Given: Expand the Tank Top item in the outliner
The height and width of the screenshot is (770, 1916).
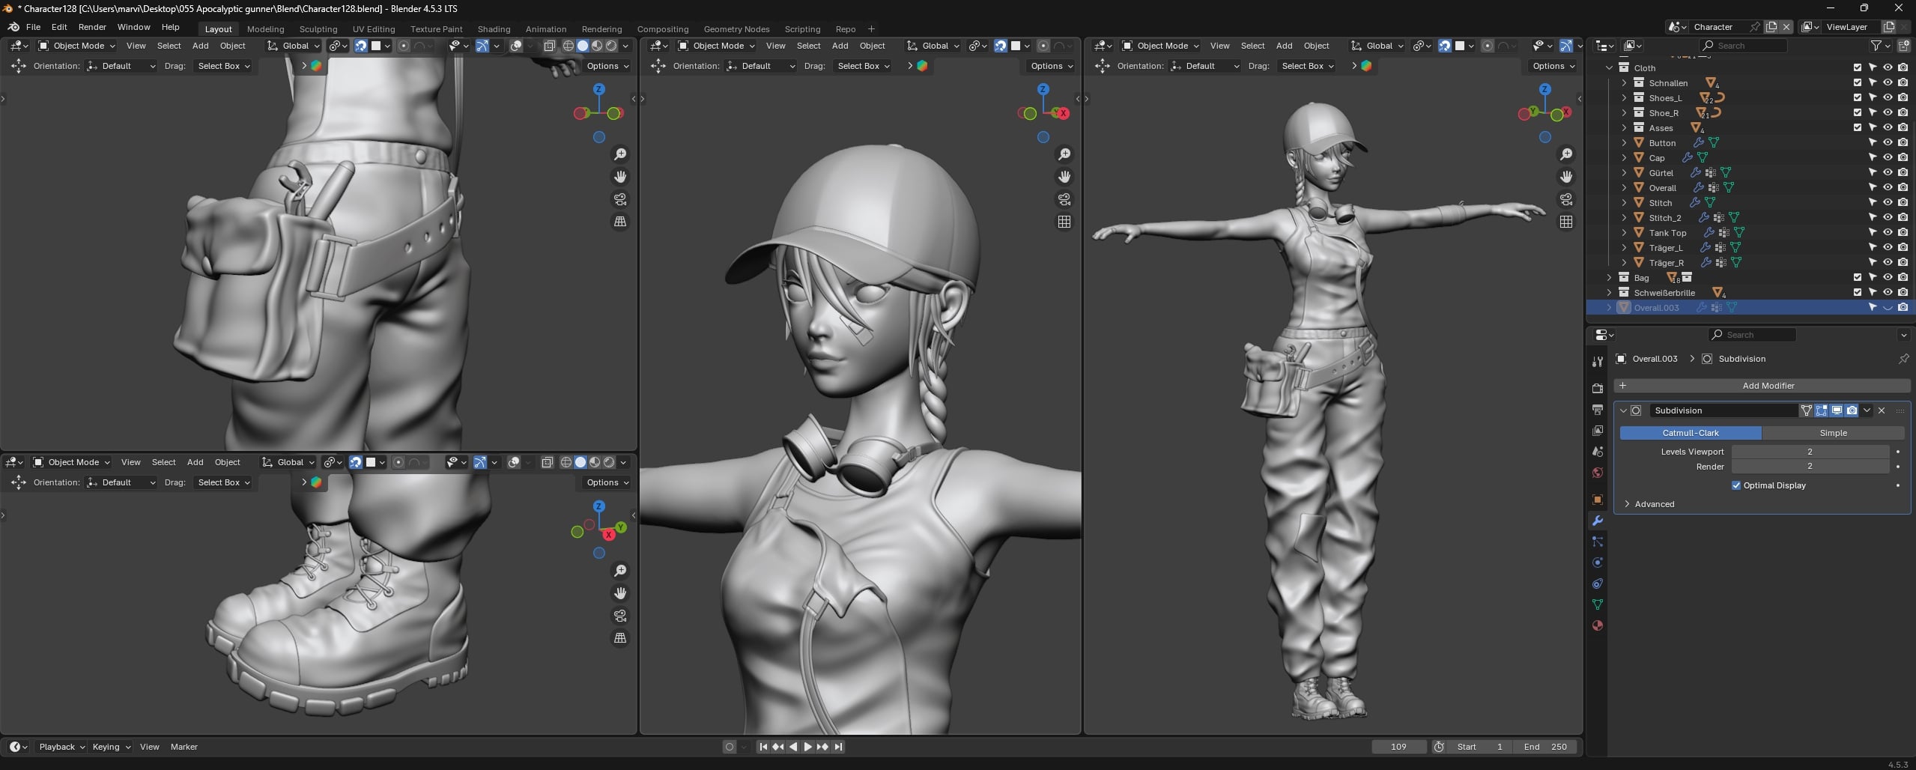Looking at the screenshot, I should (x=1624, y=233).
